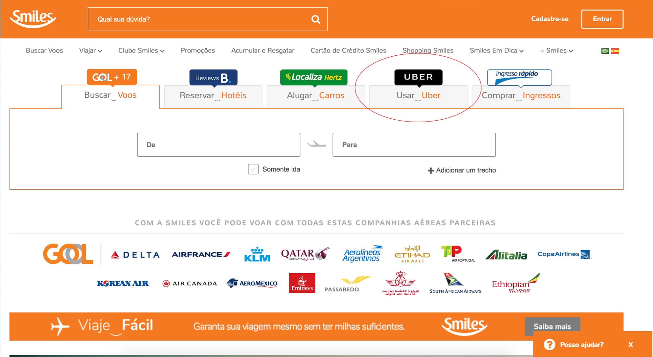Click the Ethiopian airline logo

[x=516, y=283]
